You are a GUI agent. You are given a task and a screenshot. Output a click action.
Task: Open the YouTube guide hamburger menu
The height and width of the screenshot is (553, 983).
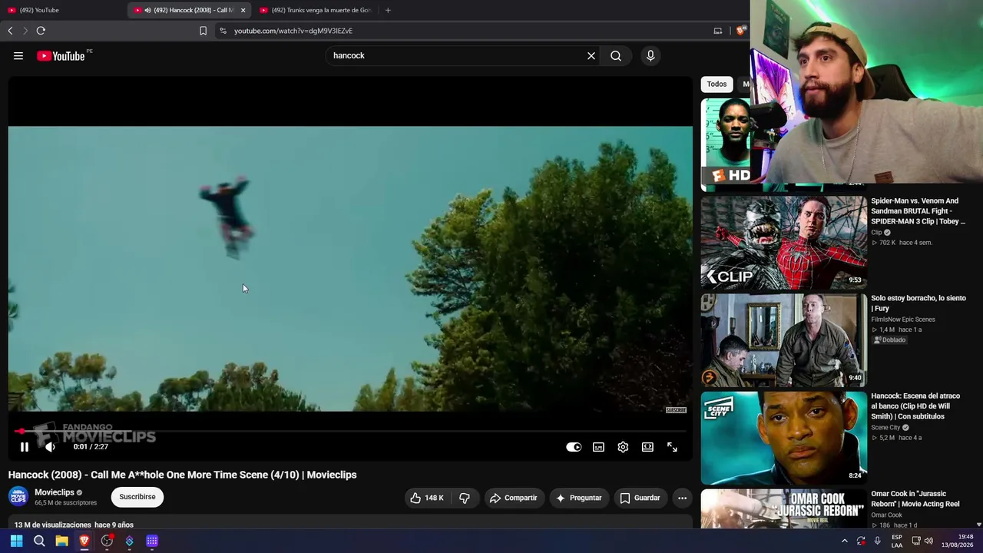[x=18, y=55]
